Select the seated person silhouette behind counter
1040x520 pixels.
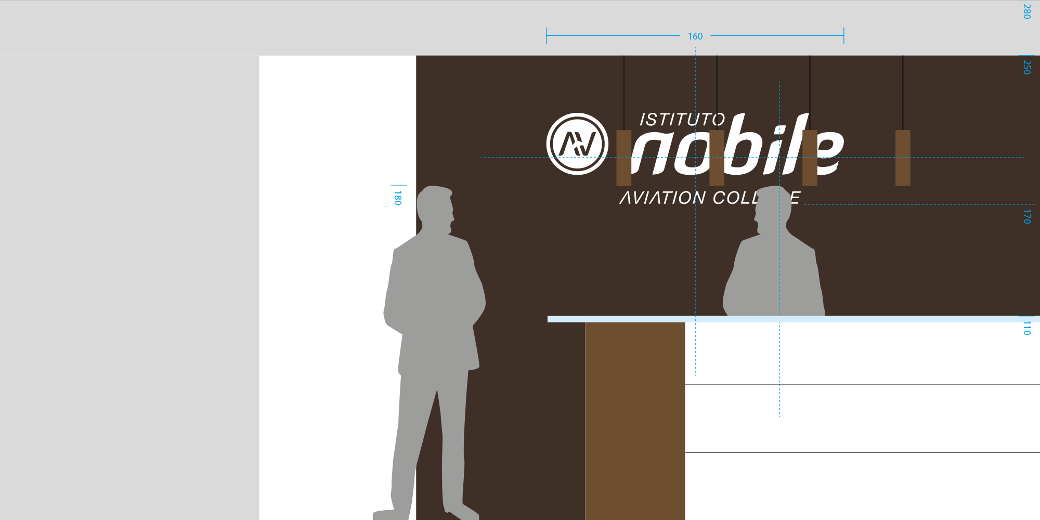pos(774,251)
